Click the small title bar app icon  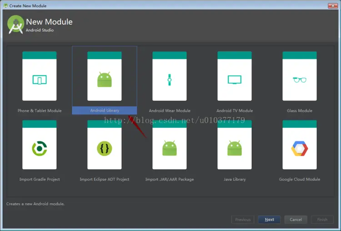coord(5,5)
